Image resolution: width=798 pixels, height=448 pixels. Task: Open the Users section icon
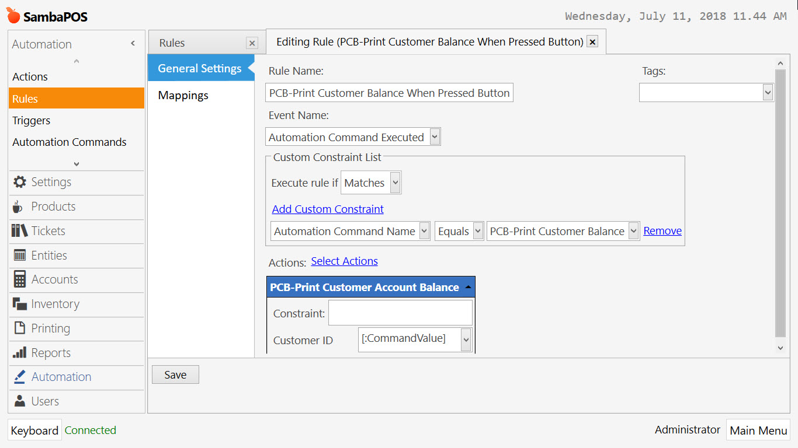tap(18, 401)
